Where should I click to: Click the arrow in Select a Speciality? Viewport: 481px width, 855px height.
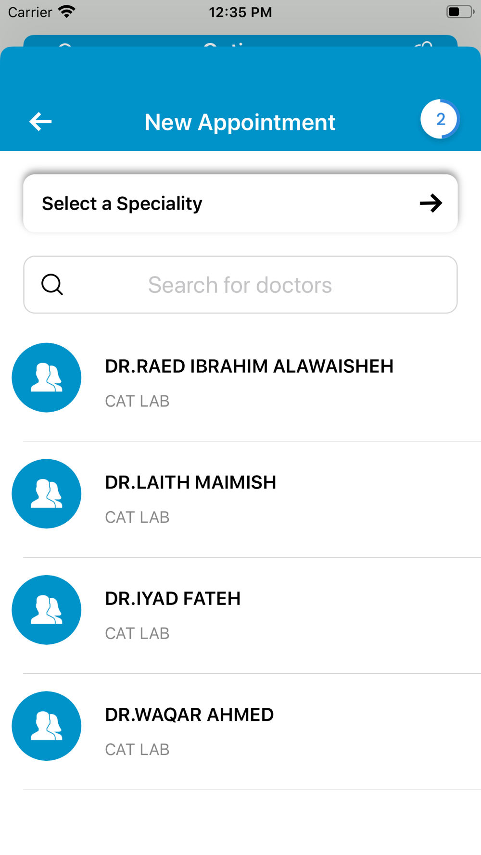pos(430,203)
